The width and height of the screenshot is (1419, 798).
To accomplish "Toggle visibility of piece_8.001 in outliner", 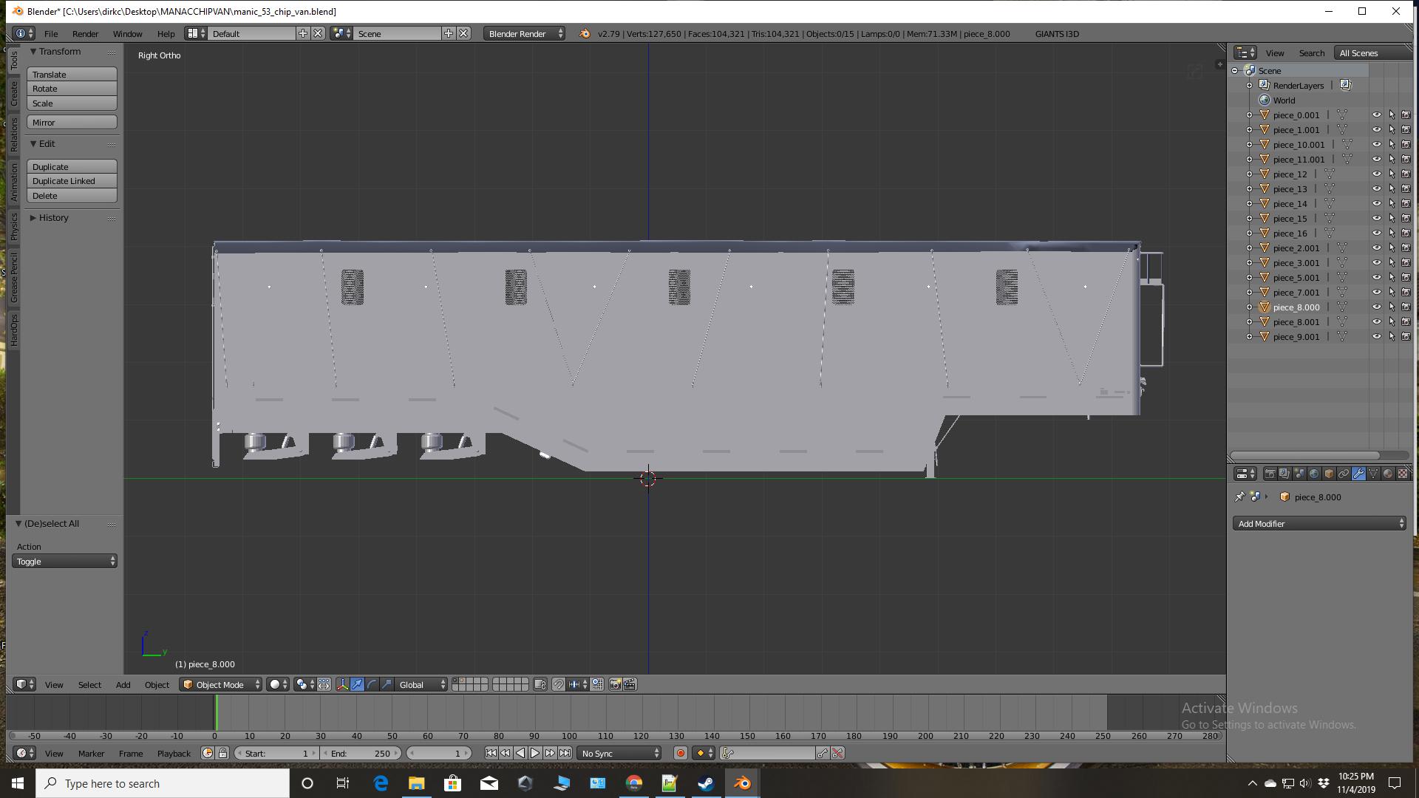I will click(1376, 322).
